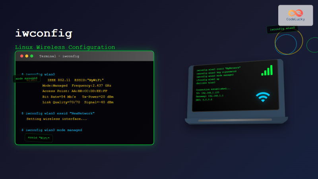Click the yellow circle outline decoration
318x179 pixels.
289,41
